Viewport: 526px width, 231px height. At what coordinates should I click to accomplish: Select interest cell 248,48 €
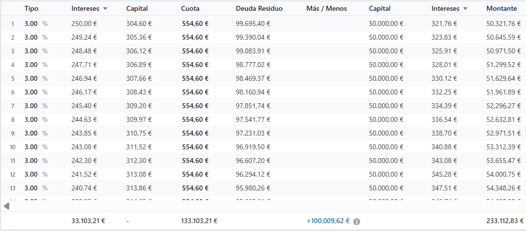click(84, 51)
